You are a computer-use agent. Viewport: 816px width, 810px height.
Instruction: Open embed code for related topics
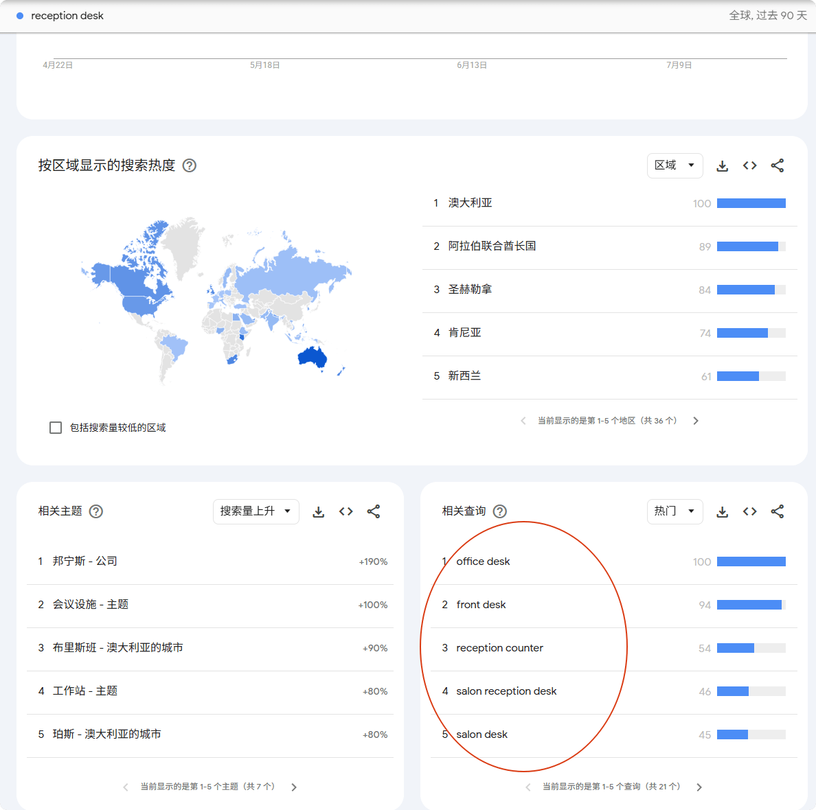(345, 511)
